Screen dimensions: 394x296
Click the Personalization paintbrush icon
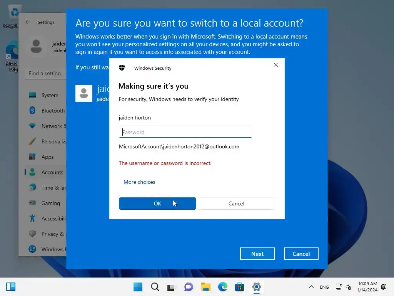[32, 141]
